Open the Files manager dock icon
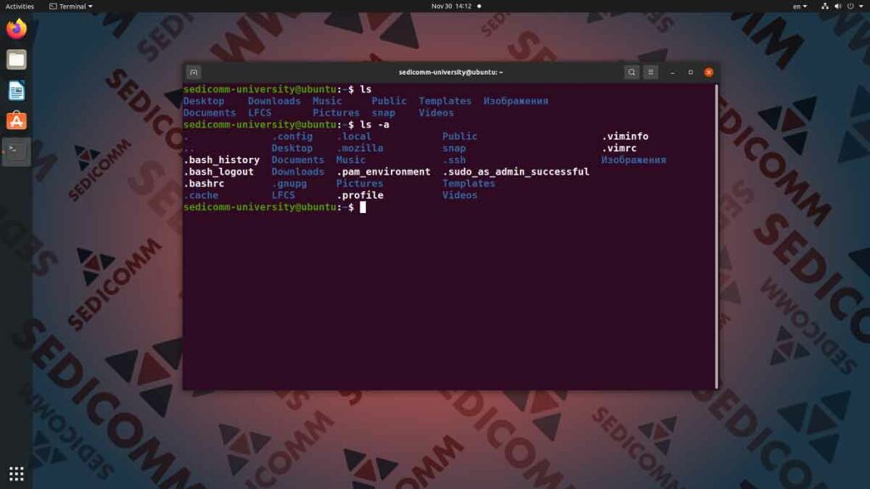Screen dimensions: 870x489 point(16,59)
